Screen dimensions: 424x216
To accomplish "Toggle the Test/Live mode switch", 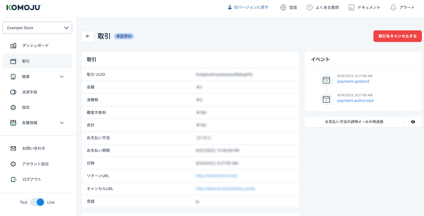I will 37,202.
